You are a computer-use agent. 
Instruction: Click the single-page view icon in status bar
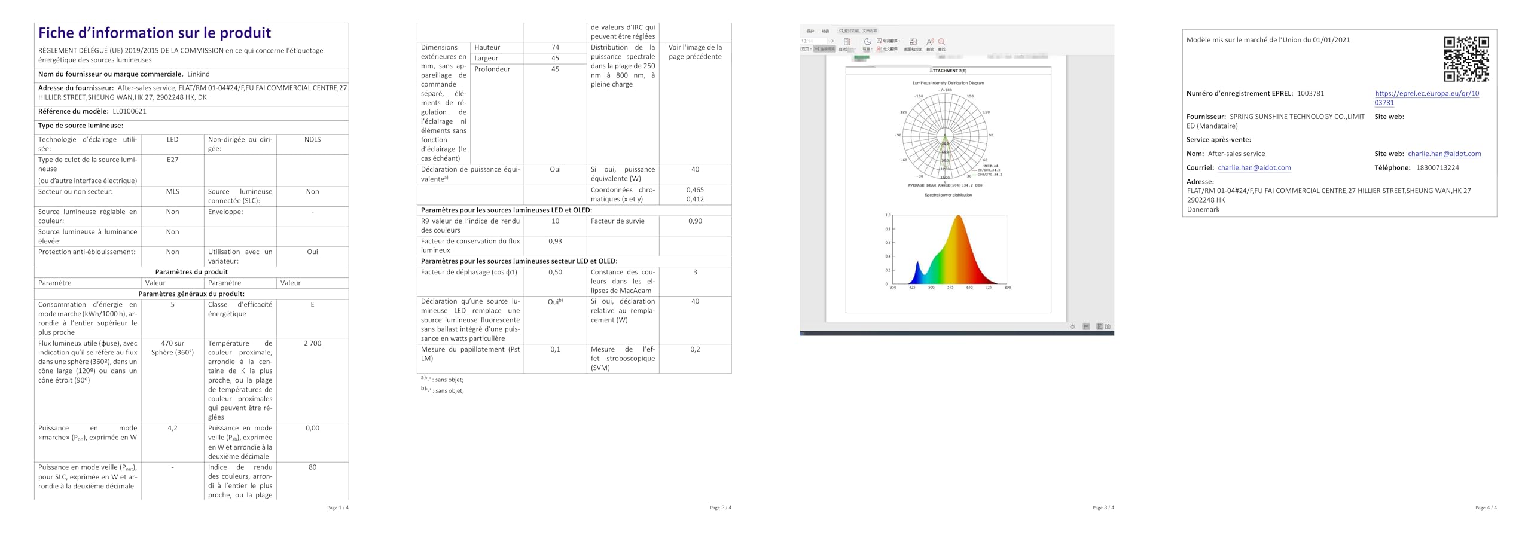(x=1099, y=326)
